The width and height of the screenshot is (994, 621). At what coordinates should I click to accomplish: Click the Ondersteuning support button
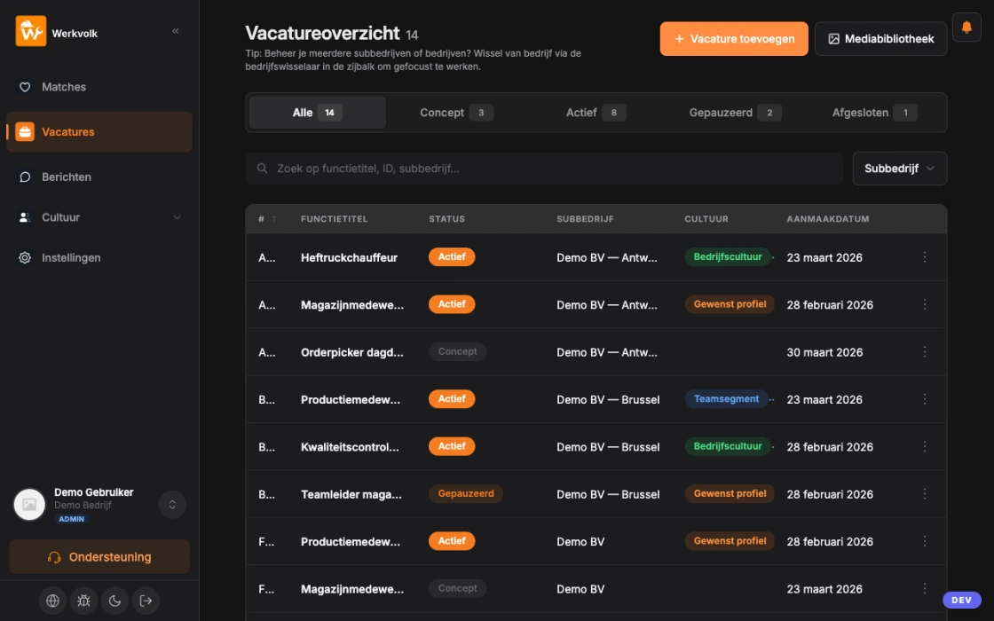coord(99,556)
